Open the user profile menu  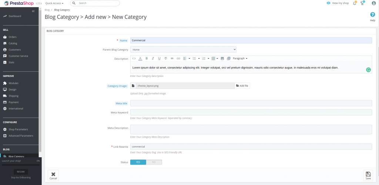374,3
